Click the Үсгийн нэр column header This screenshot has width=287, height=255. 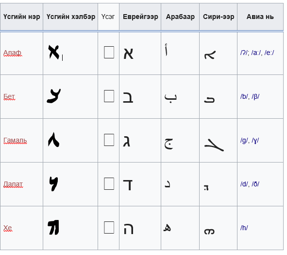click(x=21, y=17)
